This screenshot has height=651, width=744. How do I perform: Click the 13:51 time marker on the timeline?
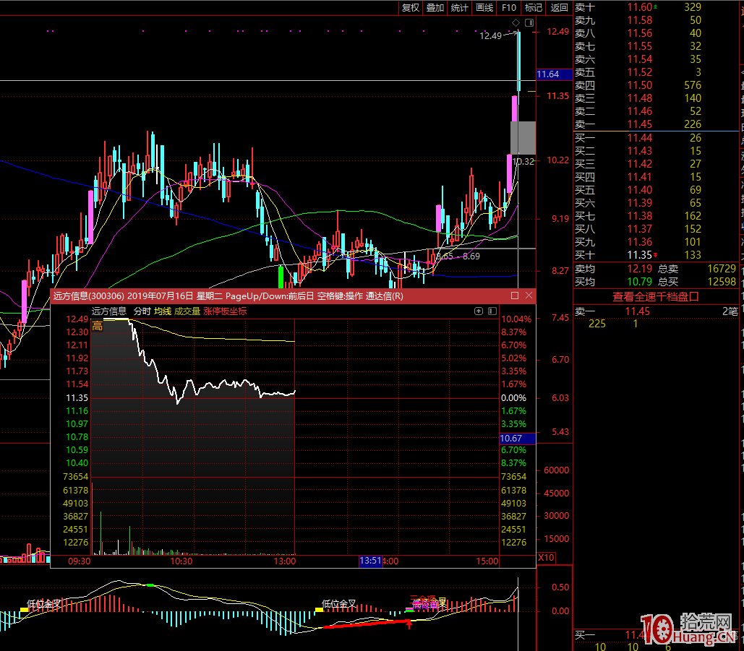pyautogui.click(x=370, y=561)
